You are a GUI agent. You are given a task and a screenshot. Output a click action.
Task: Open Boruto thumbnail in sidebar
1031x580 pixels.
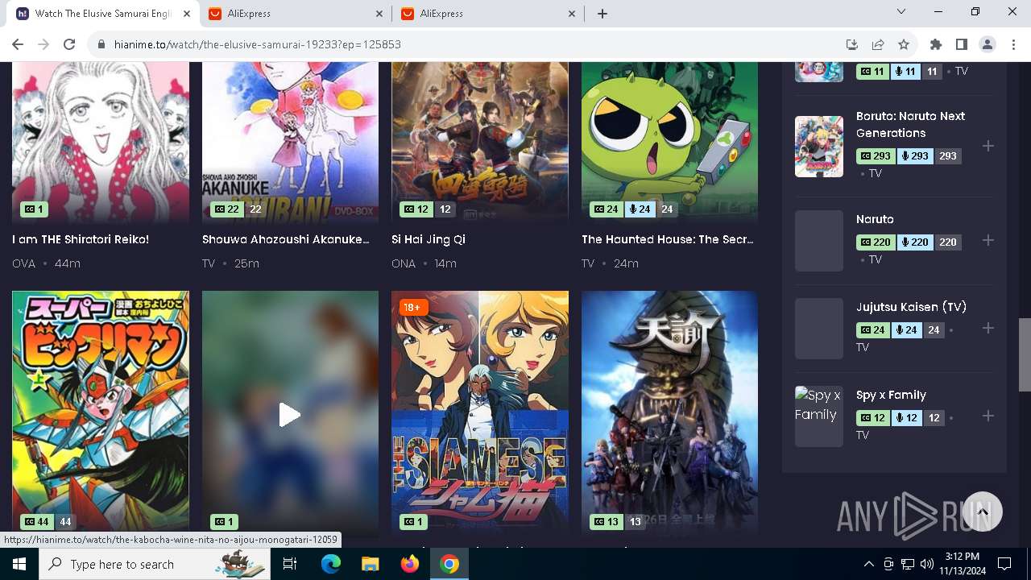pos(819,147)
